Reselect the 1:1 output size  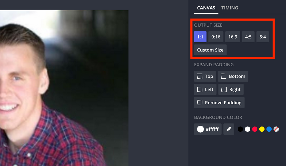(200, 37)
